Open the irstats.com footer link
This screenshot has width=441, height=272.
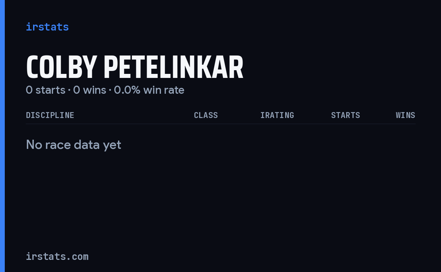point(57,257)
